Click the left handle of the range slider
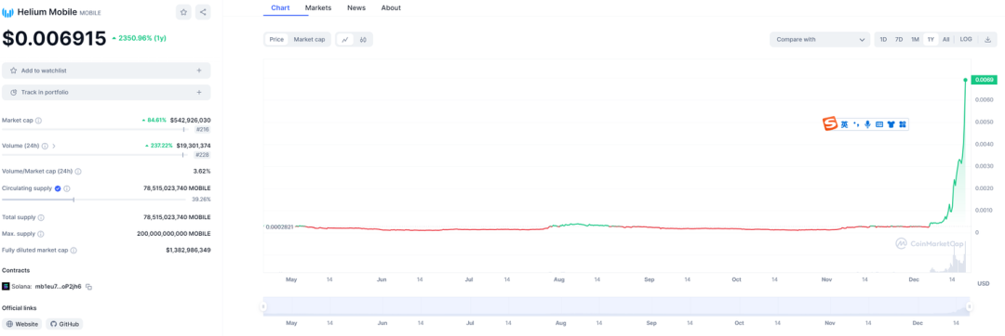The image size is (1005, 336). pos(262,307)
